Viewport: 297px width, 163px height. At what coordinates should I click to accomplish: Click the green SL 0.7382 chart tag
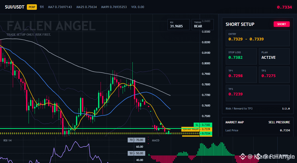point(203,125)
